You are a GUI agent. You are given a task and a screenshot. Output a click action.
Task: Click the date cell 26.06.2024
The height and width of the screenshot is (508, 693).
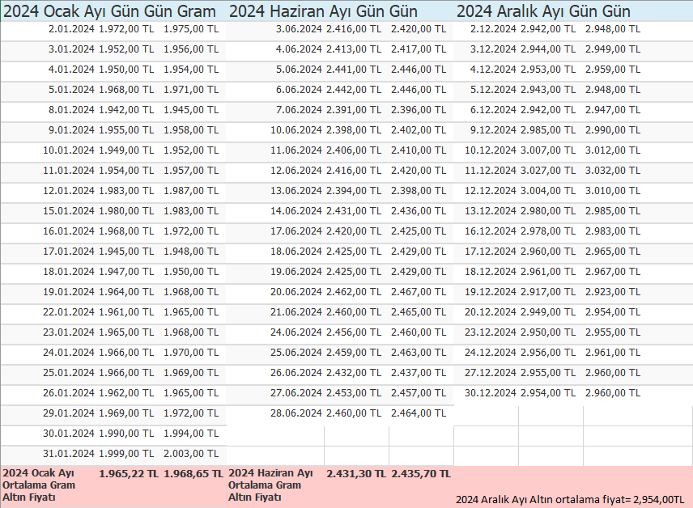pos(296,373)
